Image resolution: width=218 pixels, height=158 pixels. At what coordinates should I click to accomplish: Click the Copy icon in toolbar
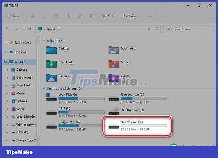(45, 16)
